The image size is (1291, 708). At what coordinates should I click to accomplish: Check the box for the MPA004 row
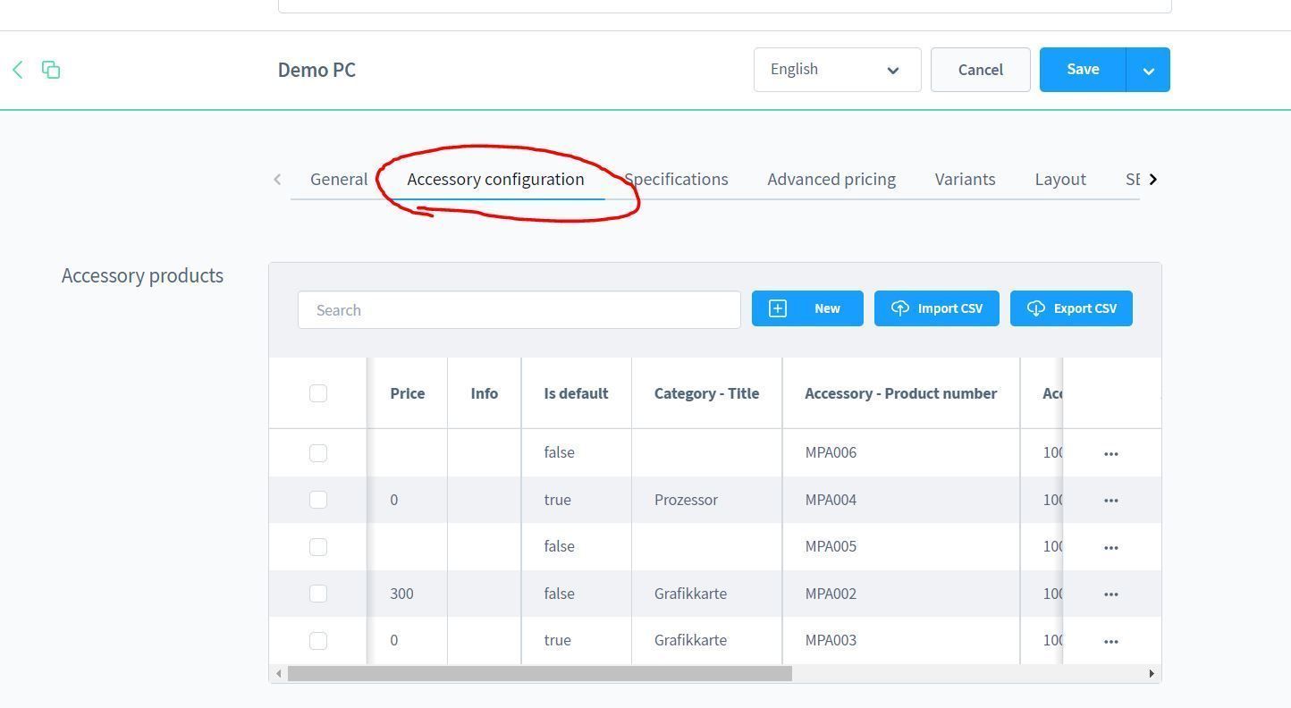[318, 500]
